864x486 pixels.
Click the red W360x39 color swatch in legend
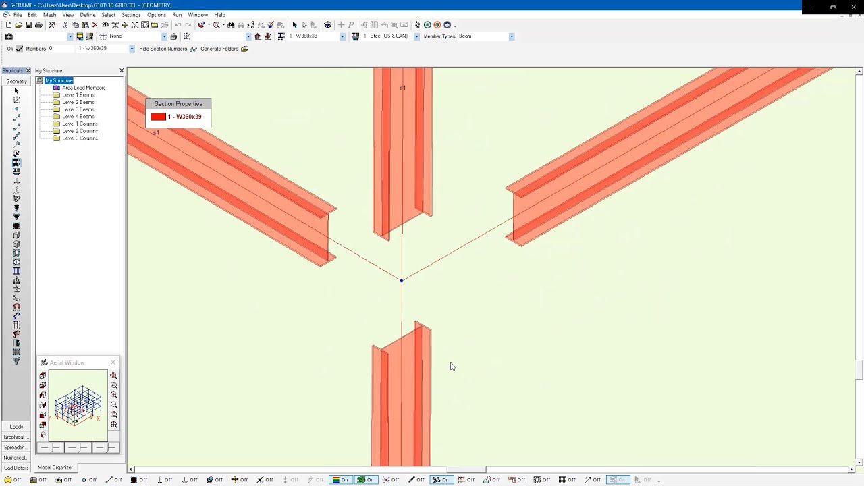click(x=158, y=117)
